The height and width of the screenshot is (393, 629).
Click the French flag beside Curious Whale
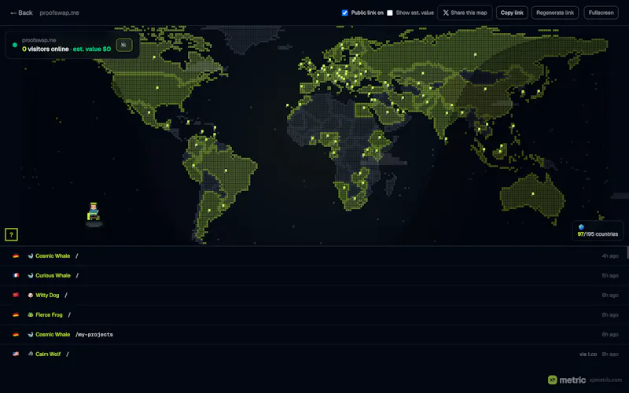coord(16,276)
